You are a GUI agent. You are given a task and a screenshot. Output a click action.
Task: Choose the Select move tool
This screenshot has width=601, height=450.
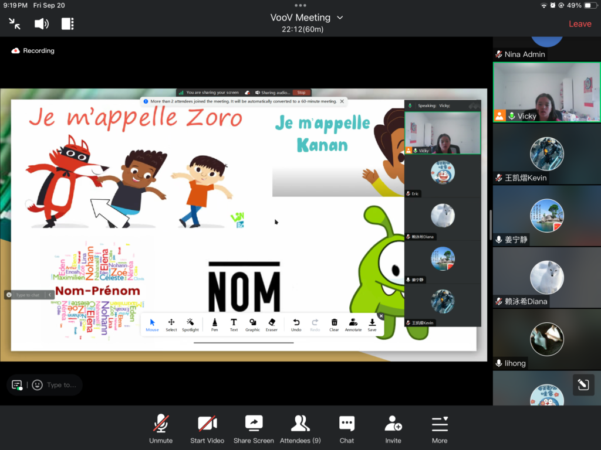click(171, 325)
